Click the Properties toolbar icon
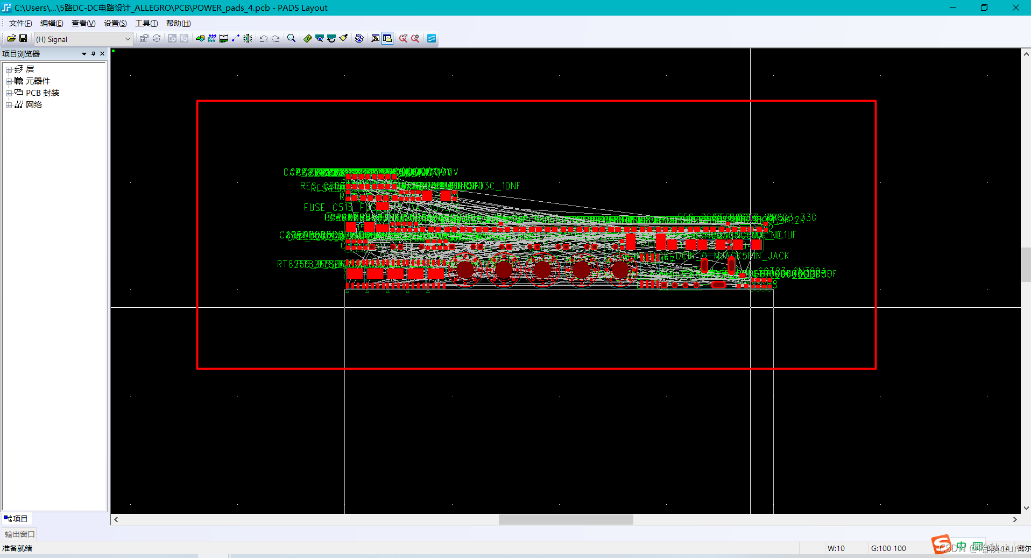This screenshot has height=558, width=1031. pos(144,38)
